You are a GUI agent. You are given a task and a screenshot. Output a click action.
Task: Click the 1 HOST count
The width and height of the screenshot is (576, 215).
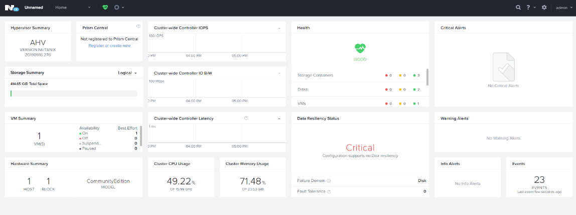click(x=29, y=181)
